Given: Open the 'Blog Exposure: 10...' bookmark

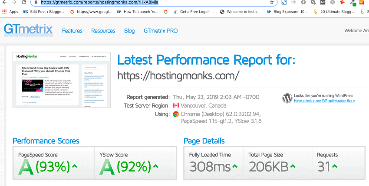Looking at the screenshot, I should coord(287,12).
